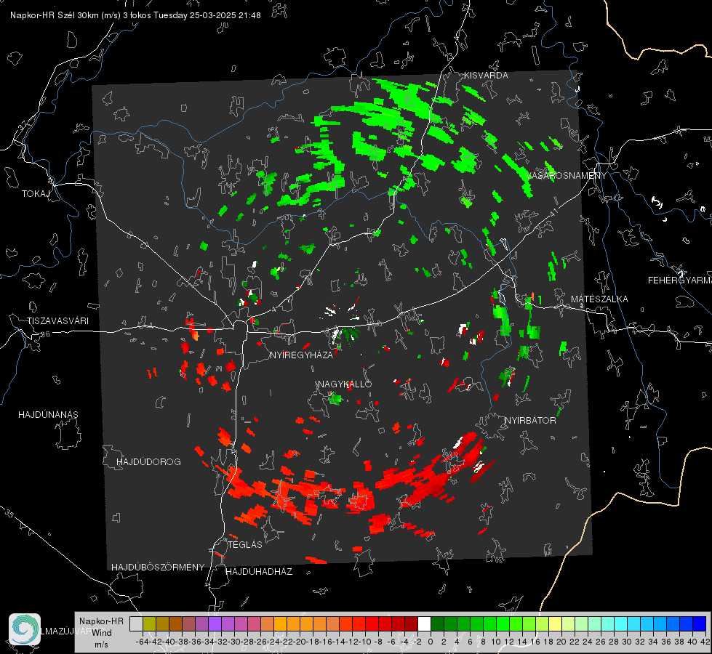Click the legend value 42
Image resolution: width=712 pixels, height=654 pixels.
705,642
